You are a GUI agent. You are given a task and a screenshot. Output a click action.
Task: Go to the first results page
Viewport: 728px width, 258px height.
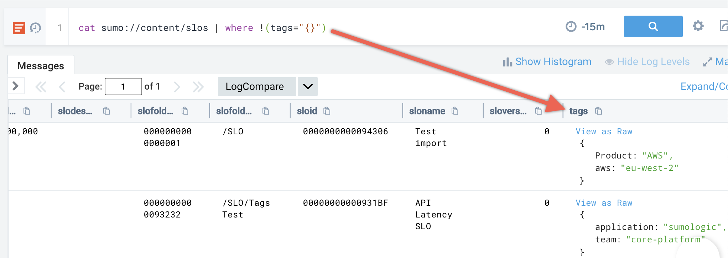pyautogui.click(x=41, y=87)
